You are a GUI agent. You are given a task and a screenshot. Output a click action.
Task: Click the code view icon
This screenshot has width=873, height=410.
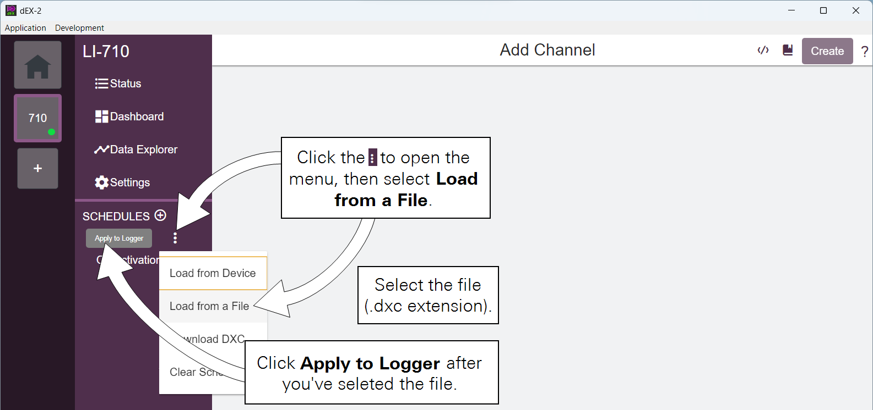763,51
